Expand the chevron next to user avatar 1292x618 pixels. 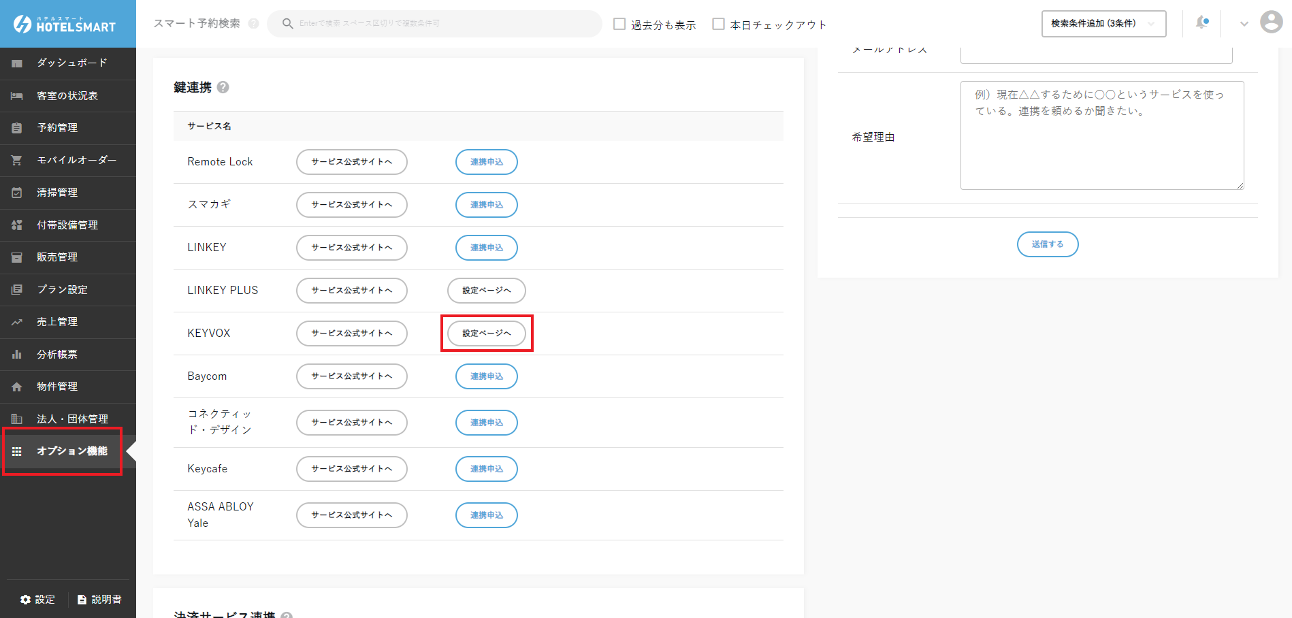1244,24
